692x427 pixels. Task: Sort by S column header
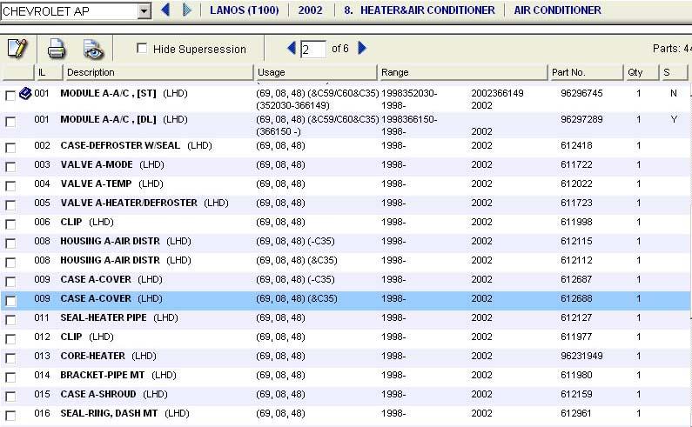[x=673, y=72]
